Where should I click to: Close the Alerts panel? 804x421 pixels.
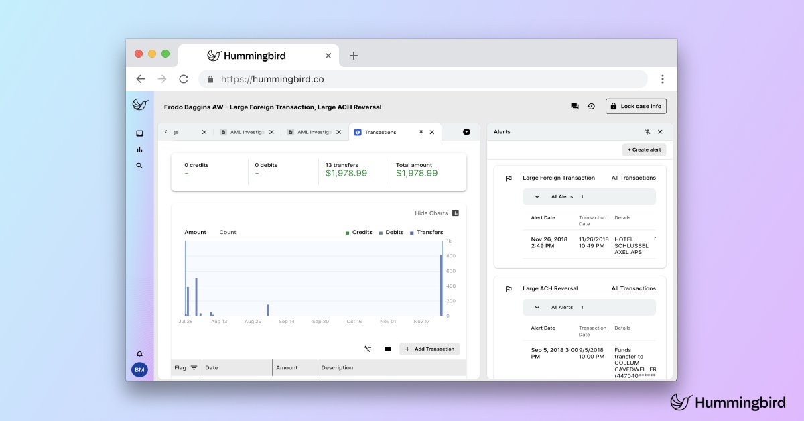[x=660, y=132]
